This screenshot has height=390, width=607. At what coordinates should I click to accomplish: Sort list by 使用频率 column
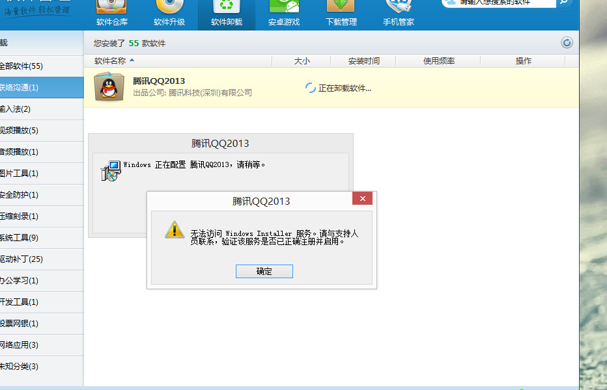point(438,60)
